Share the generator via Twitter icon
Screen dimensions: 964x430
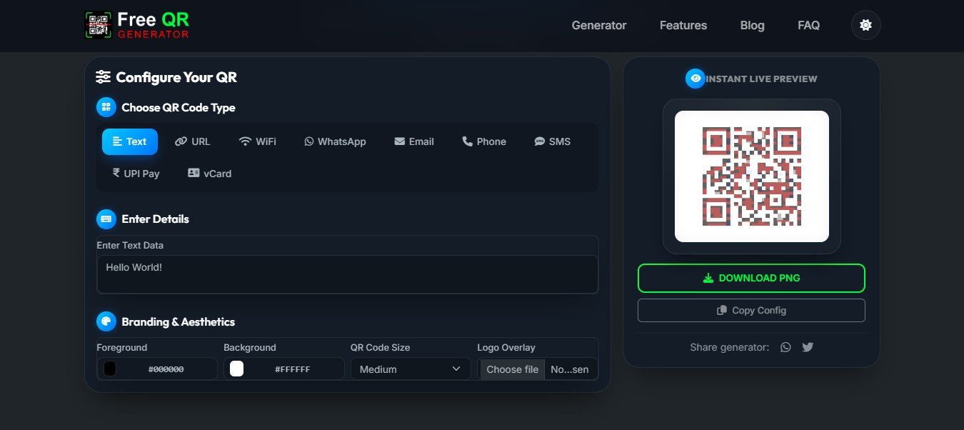[x=808, y=347]
